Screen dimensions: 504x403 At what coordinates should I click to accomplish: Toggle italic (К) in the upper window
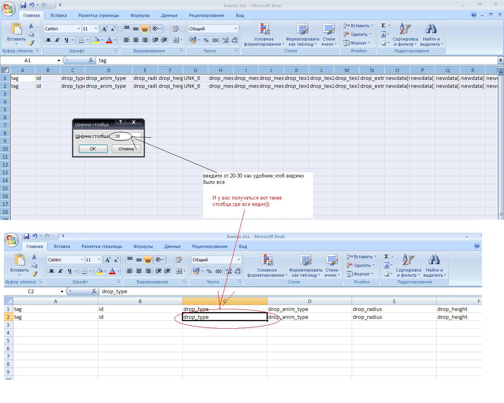57,40
